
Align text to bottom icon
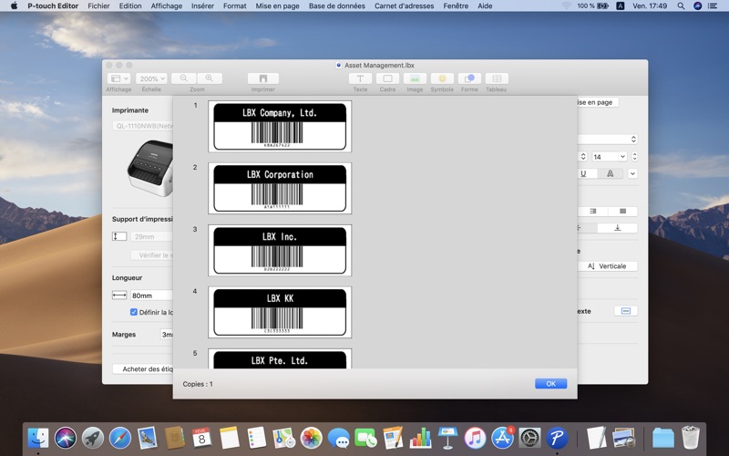pos(618,228)
